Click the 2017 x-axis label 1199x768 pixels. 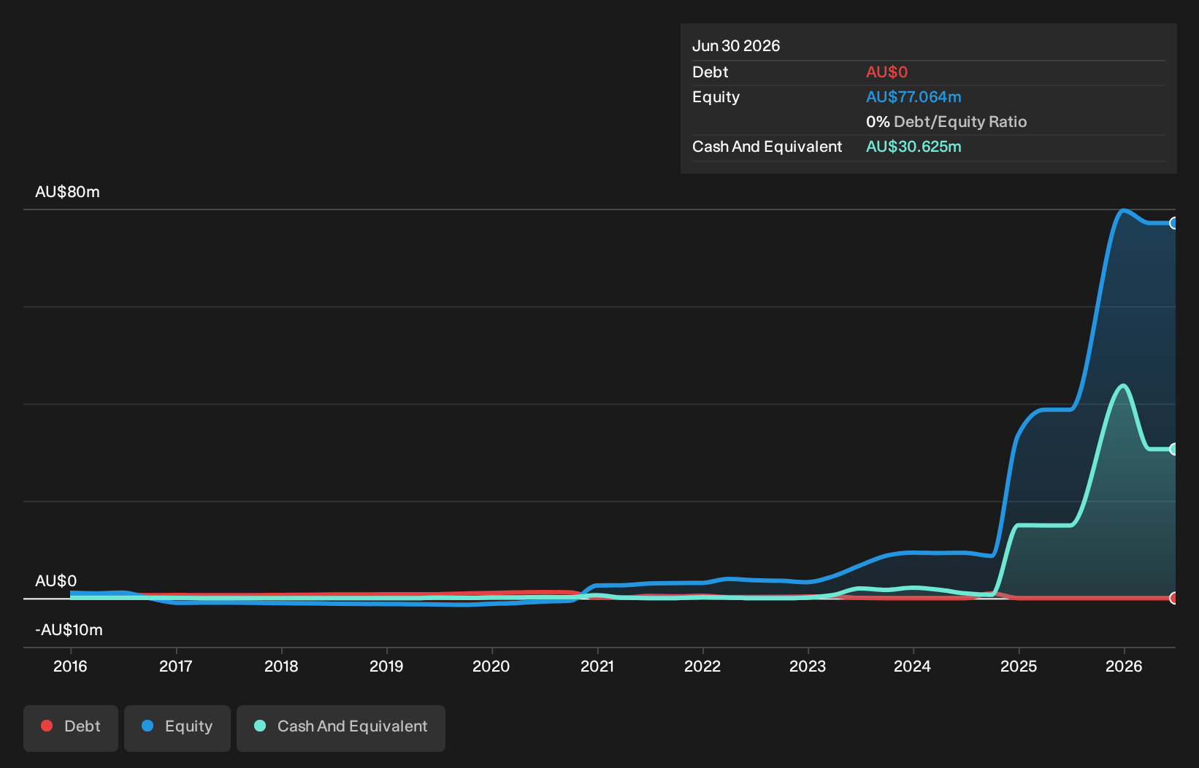click(x=176, y=666)
